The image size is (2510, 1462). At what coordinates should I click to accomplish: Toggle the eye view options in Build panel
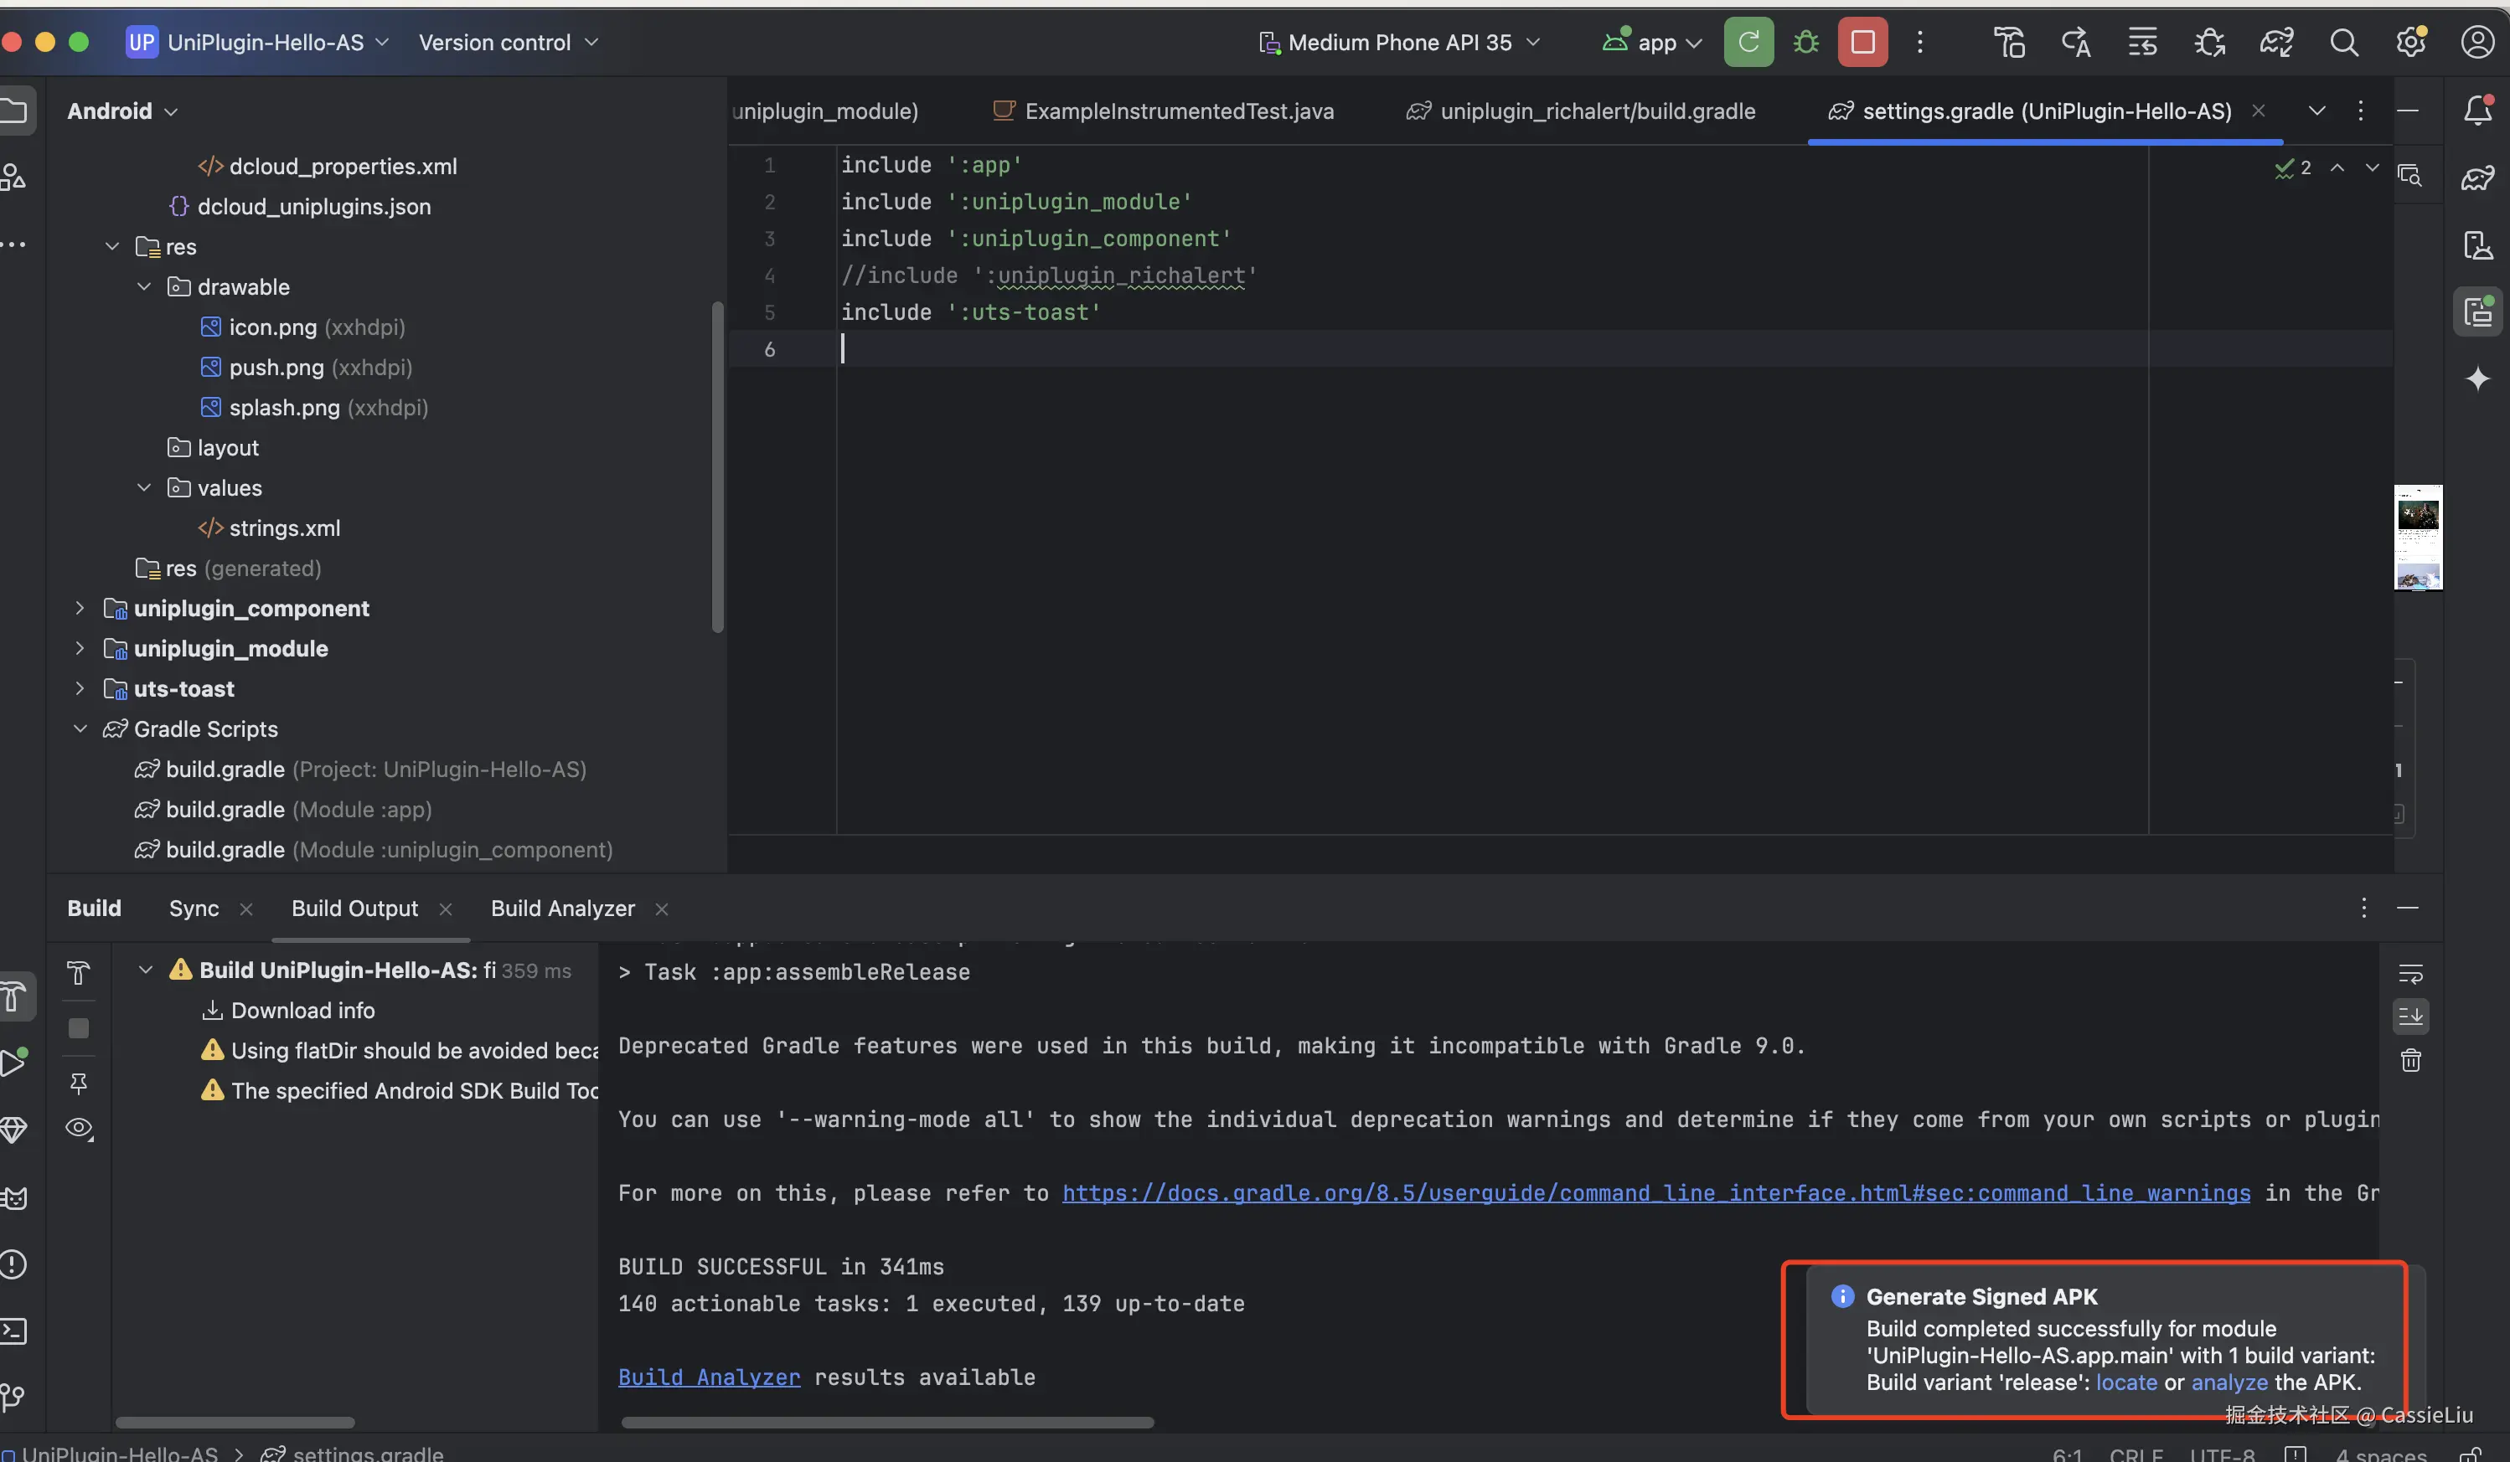click(x=79, y=1129)
